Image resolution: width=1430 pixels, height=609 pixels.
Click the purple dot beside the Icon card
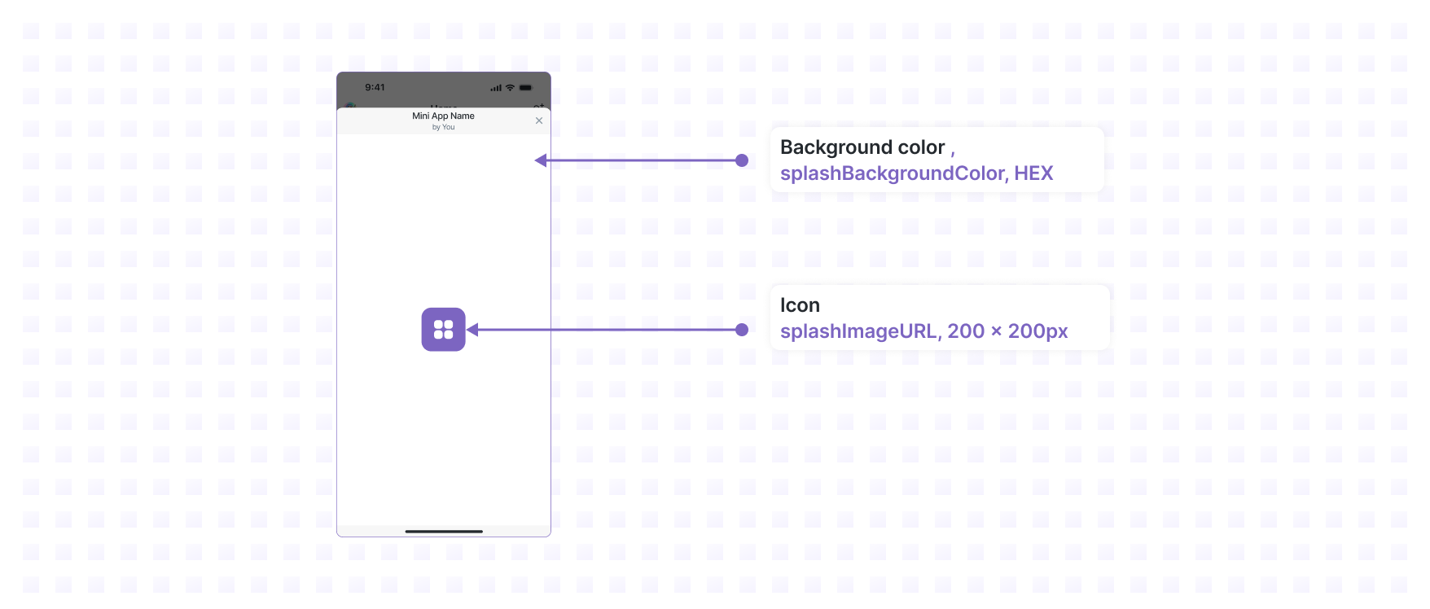tap(742, 330)
